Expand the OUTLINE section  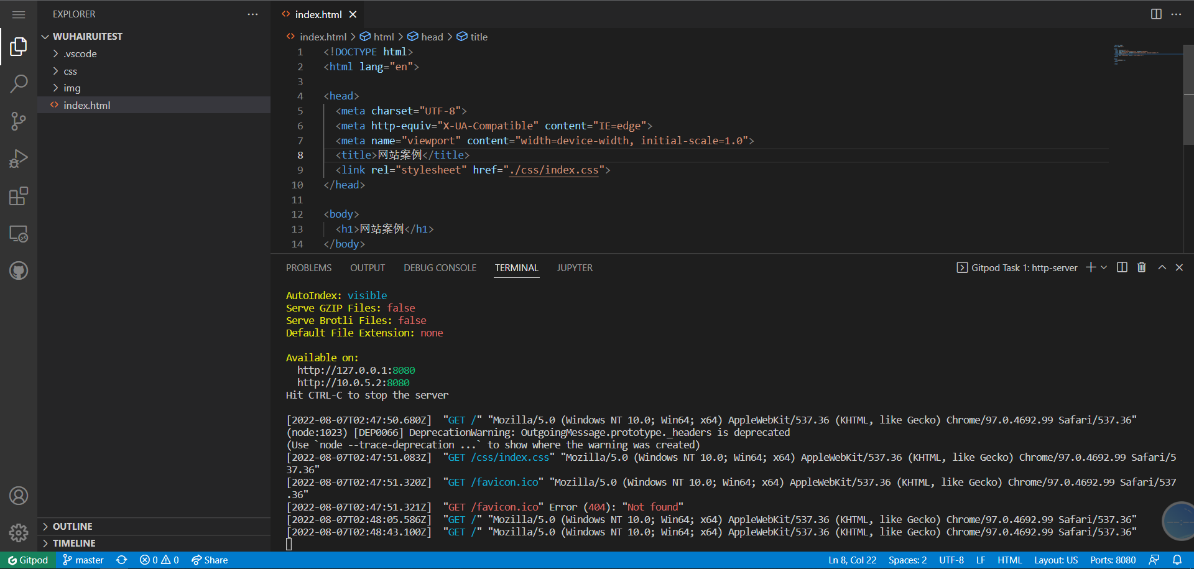tap(72, 526)
